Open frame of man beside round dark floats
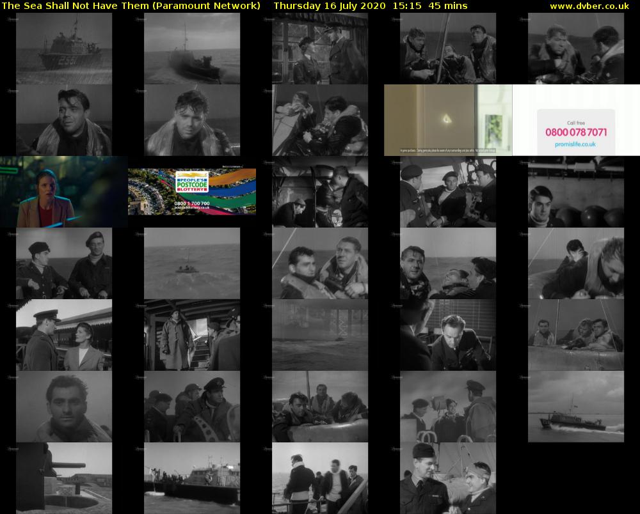This screenshot has height=514, width=640. point(576,192)
